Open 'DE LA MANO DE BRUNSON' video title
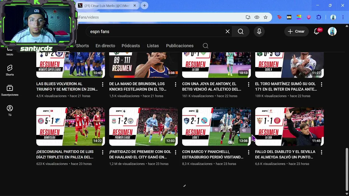 coord(138,87)
